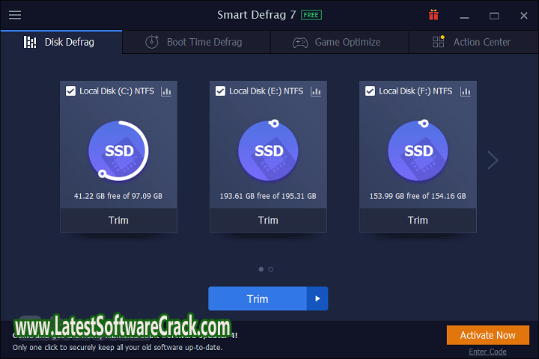Click the SSD icon for Local Disk (C:)
The height and width of the screenshot is (359, 539).
pos(119,151)
